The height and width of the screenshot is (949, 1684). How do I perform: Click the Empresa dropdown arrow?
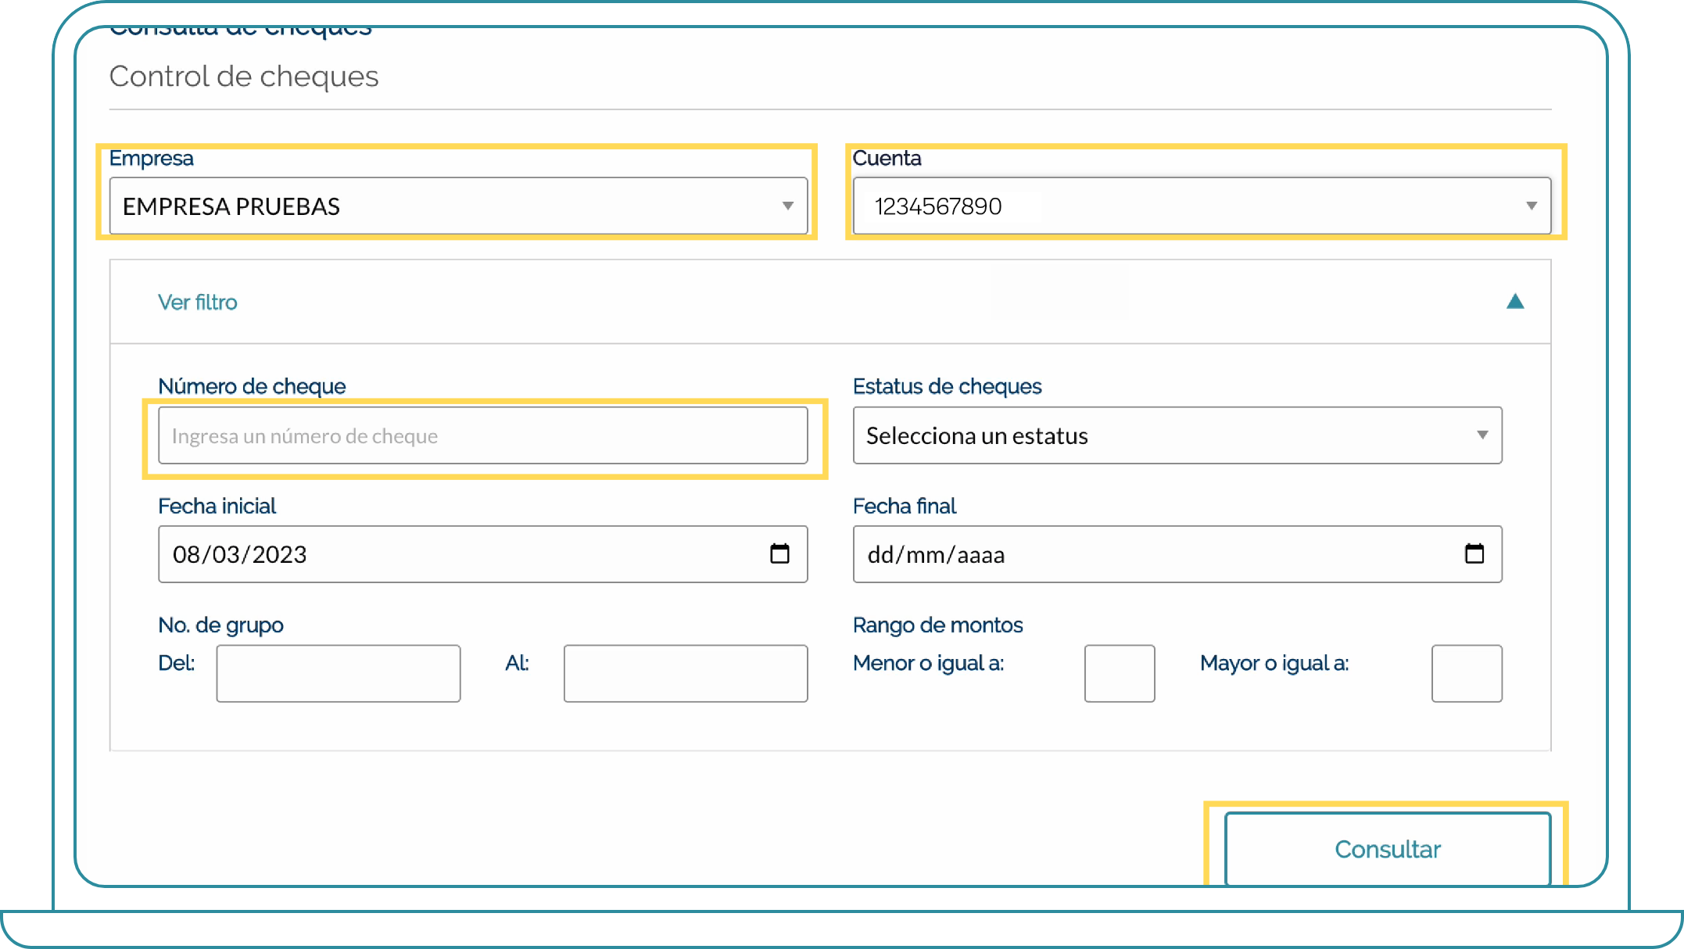click(788, 206)
